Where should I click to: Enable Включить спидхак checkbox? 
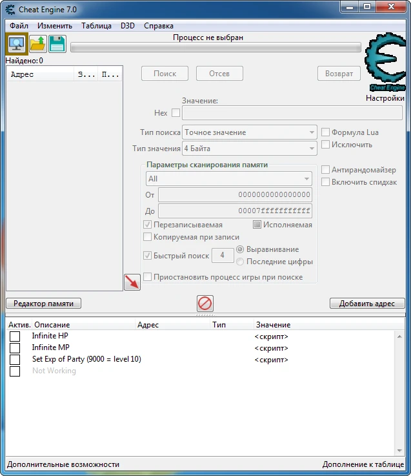tap(325, 182)
